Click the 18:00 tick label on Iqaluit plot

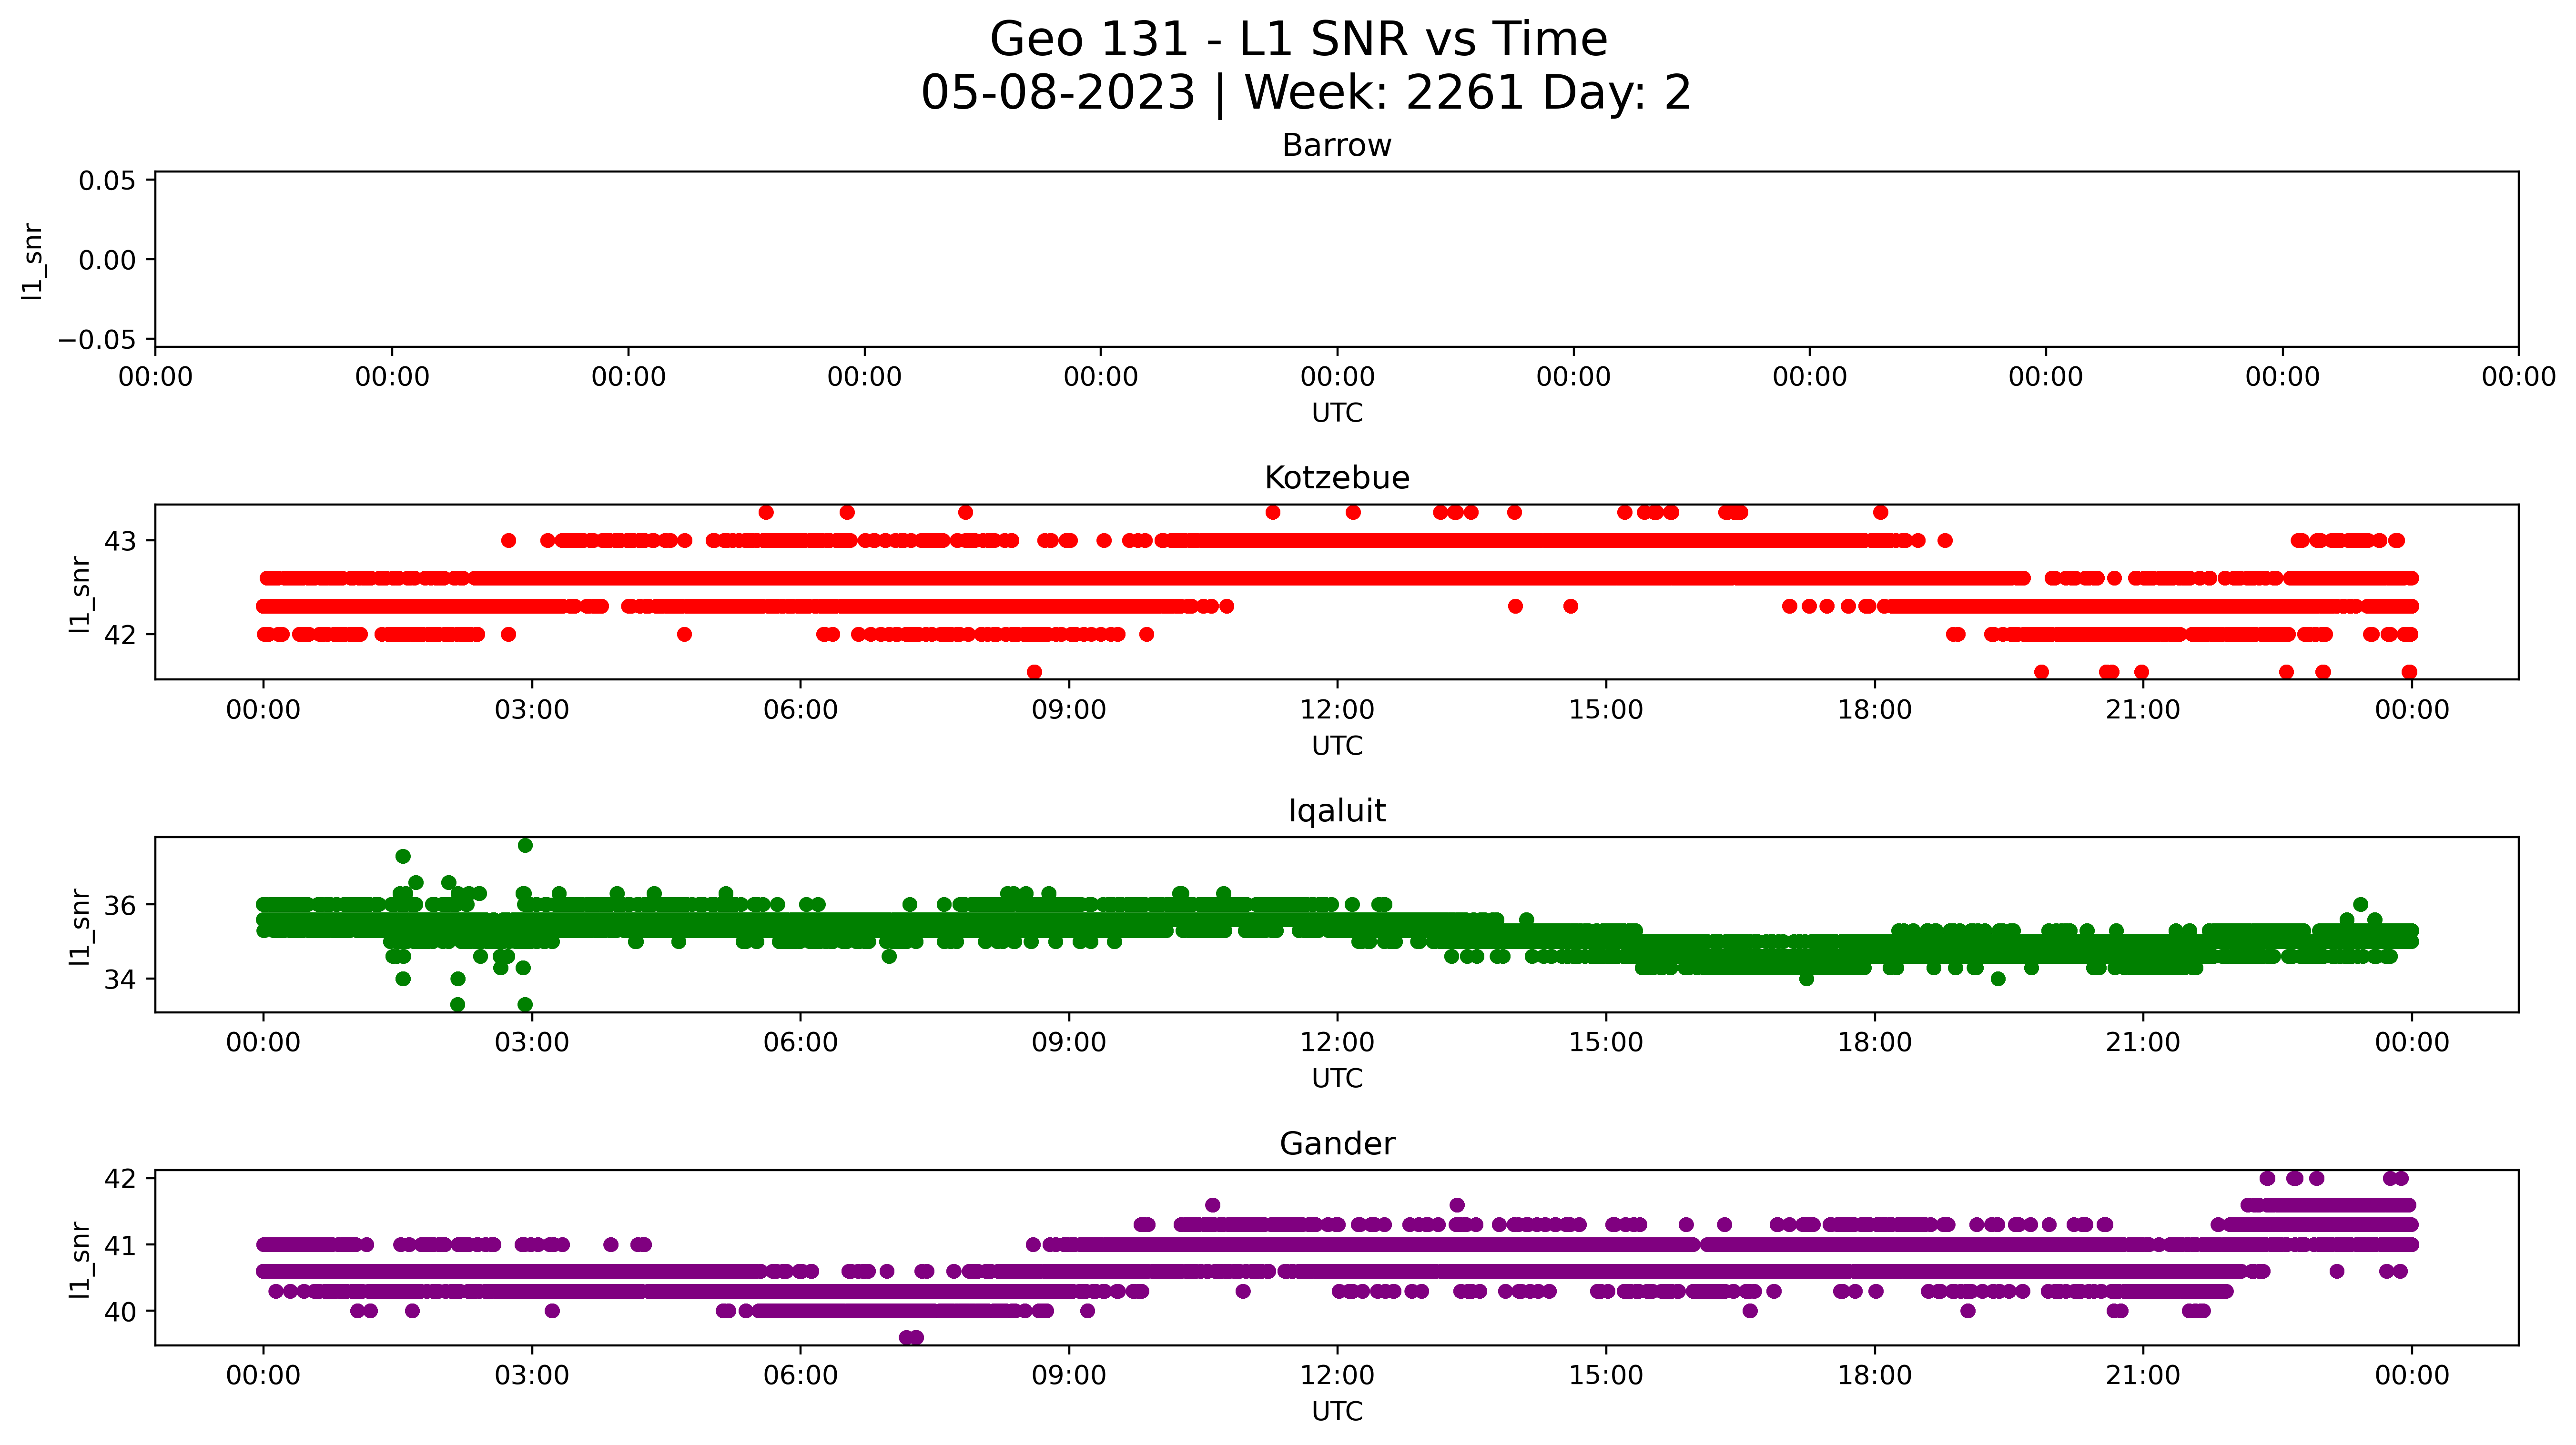click(x=1874, y=1043)
